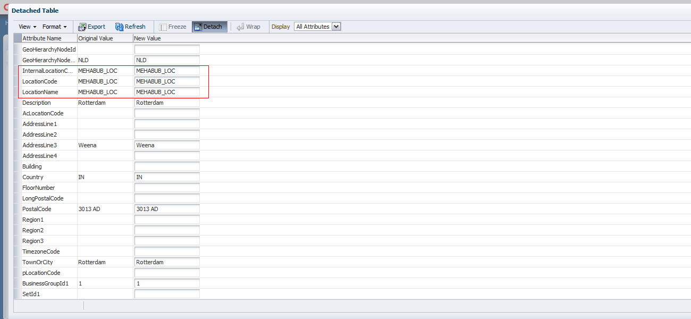This screenshot has height=319, width=691.
Task: Click the table grid icon on the Freeze button
Action: coord(163,26)
